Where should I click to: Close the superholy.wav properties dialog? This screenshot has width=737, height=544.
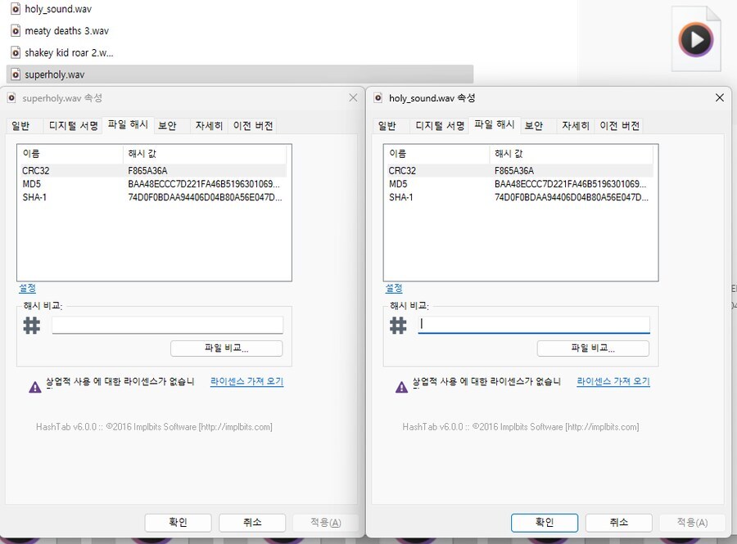pos(353,97)
